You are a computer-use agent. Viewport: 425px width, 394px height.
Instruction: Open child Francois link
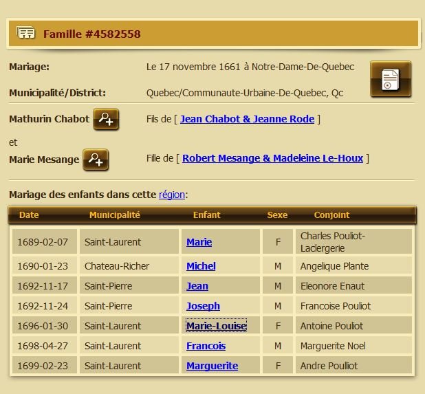point(206,346)
